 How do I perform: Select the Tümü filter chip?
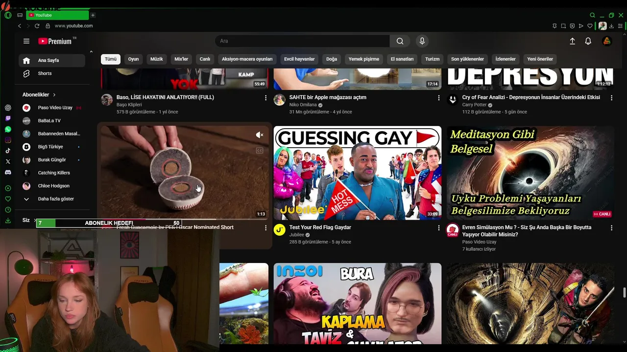click(x=111, y=59)
